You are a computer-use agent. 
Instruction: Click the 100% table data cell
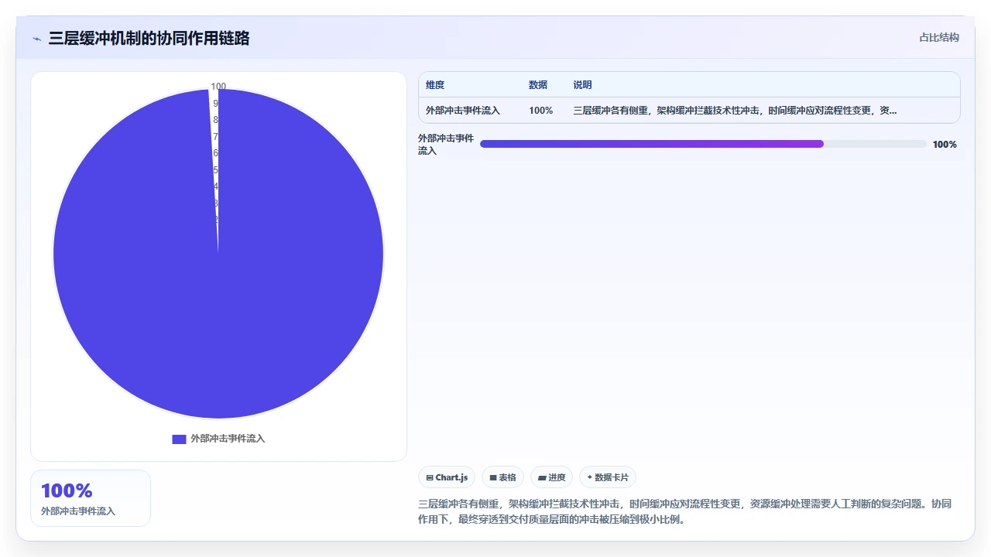(541, 111)
